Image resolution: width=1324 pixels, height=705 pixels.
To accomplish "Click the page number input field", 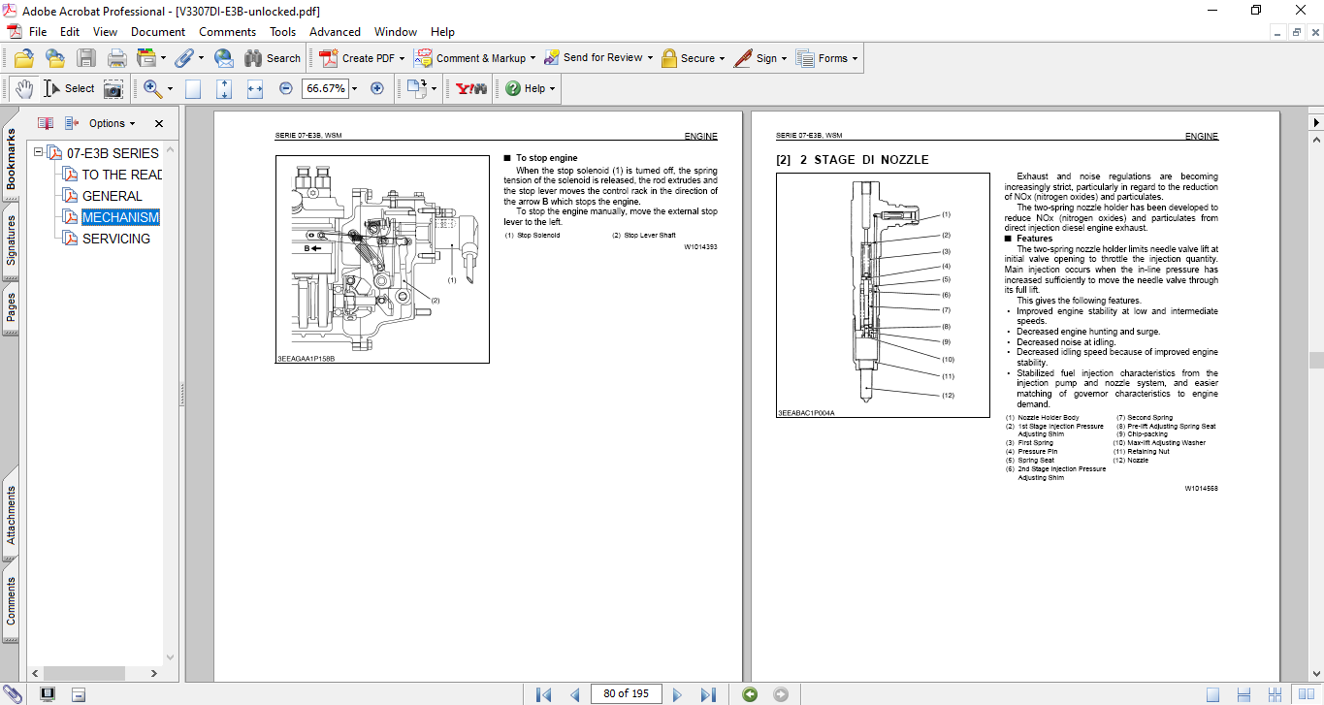I will pyautogui.click(x=626, y=693).
